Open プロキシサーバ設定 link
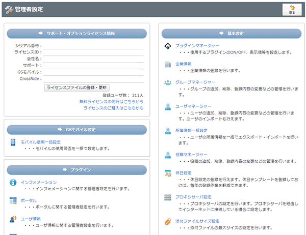The height and width of the screenshot is (235, 306). 193,197
